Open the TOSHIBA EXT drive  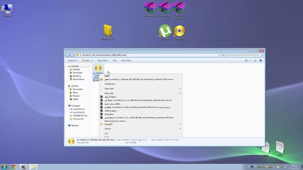point(80,116)
